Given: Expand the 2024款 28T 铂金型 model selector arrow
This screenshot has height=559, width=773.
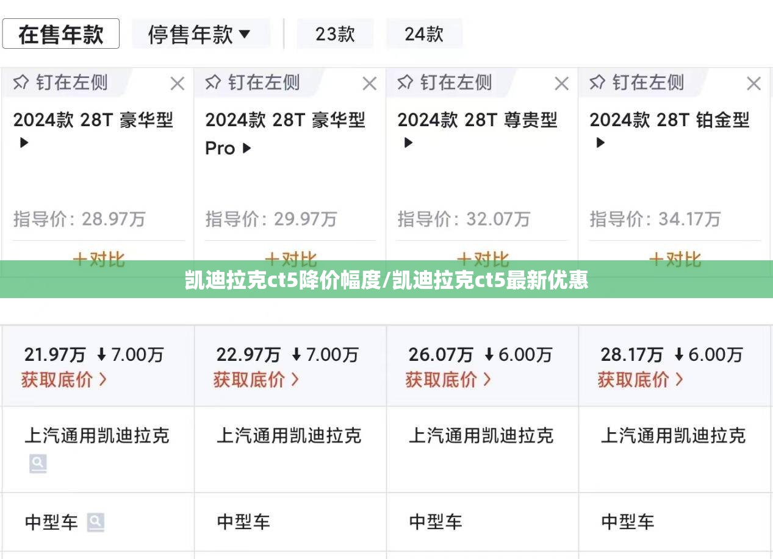Looking at the screenshot, I should (x=600, y=143).
